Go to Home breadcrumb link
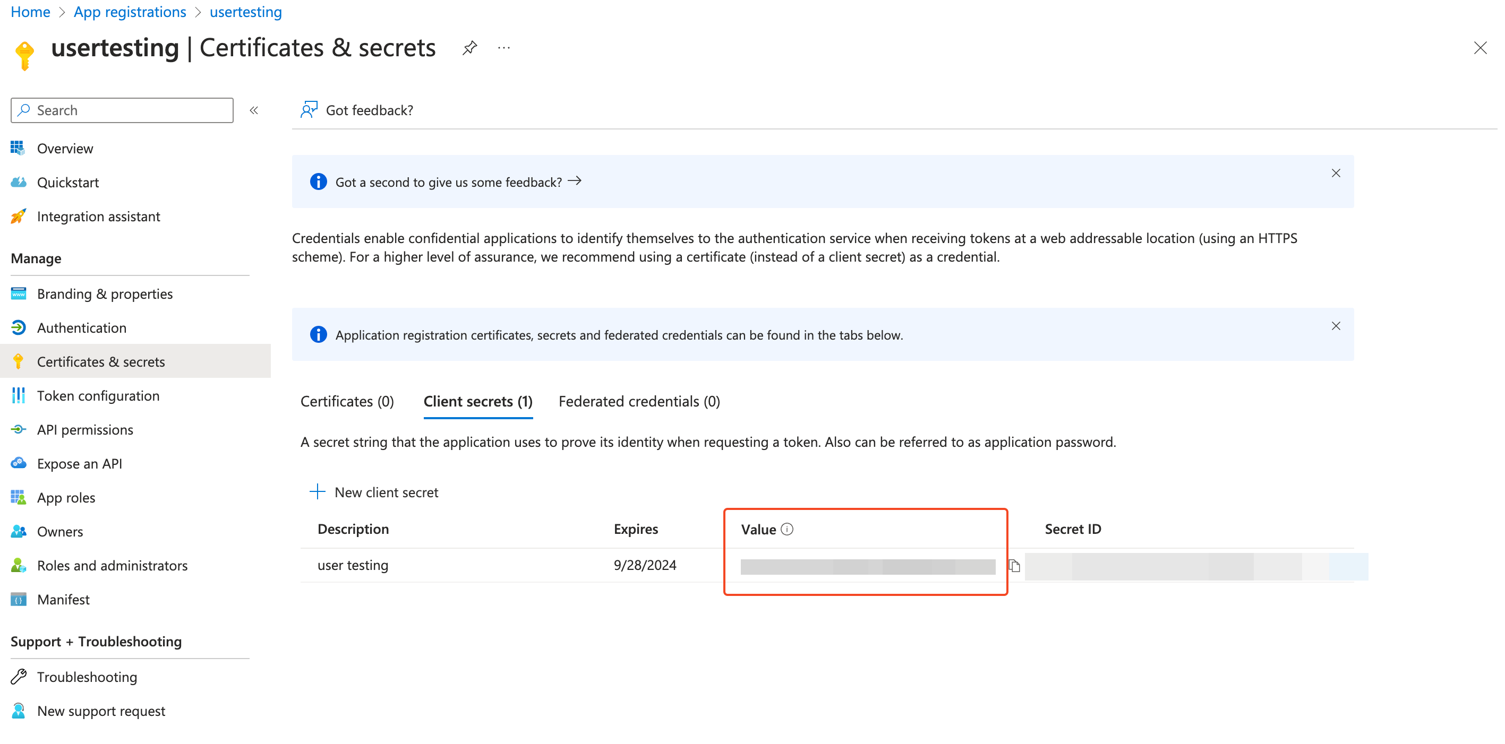 [x=30, y=12]
